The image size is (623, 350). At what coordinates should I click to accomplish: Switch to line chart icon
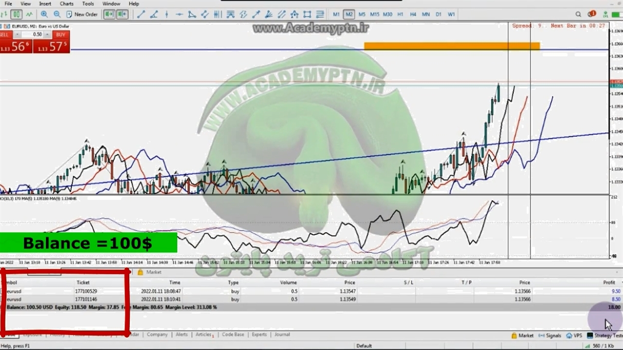point(29,15)
